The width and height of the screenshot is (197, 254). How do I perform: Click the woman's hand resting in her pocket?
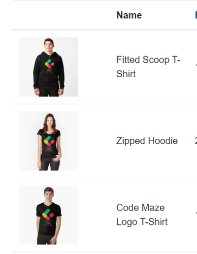pos(57,158)
